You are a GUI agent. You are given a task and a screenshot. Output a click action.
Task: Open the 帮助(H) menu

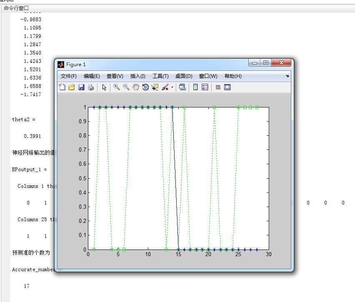pyautogui.click(x=233, y=76)
